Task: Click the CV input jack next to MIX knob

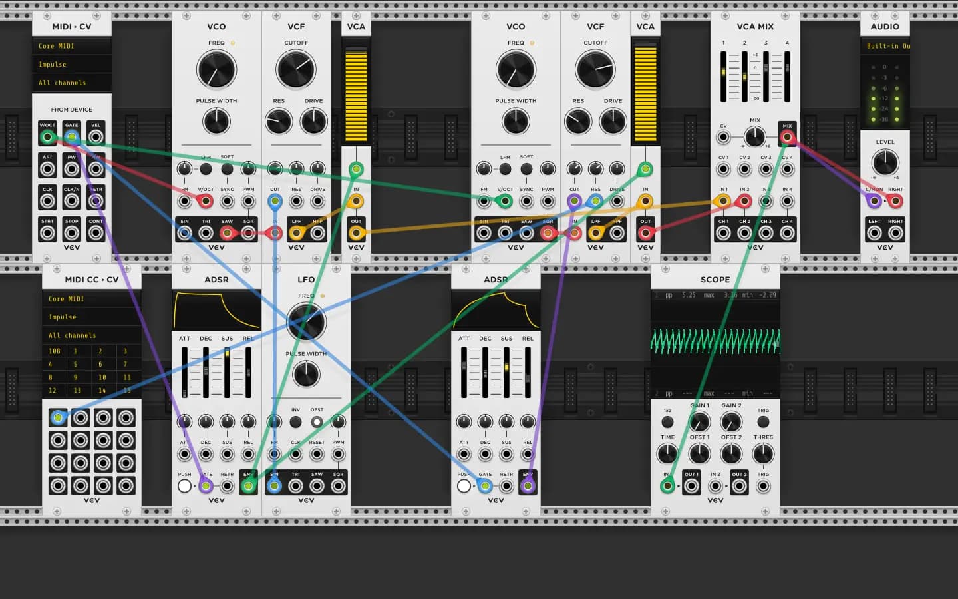Action: 723,138
